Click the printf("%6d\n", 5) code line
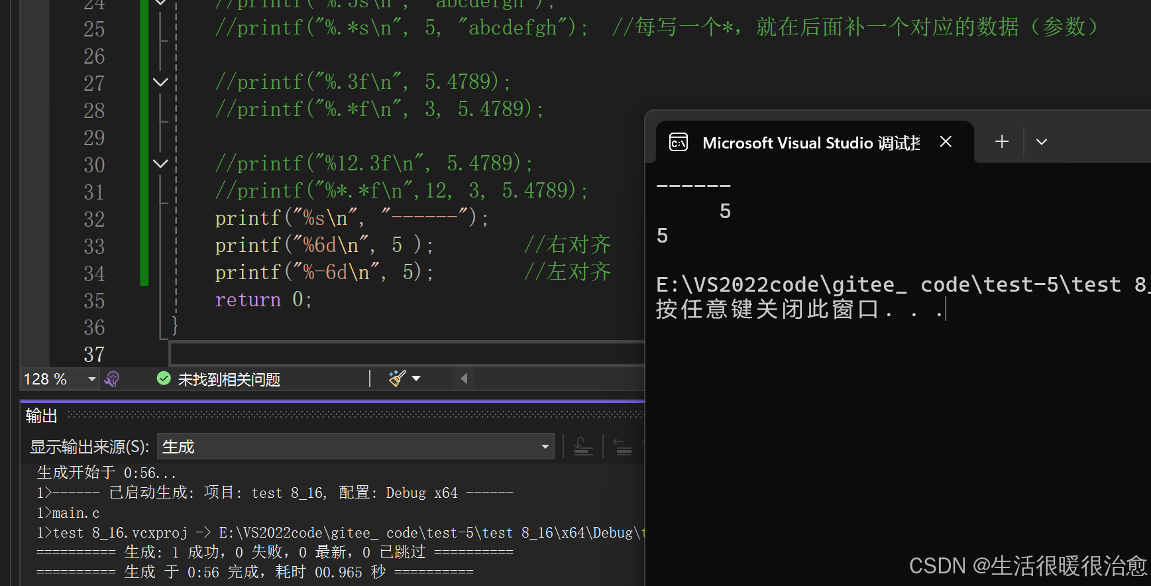The width and height of the screenshot is (1151, 586). (325, 245)
